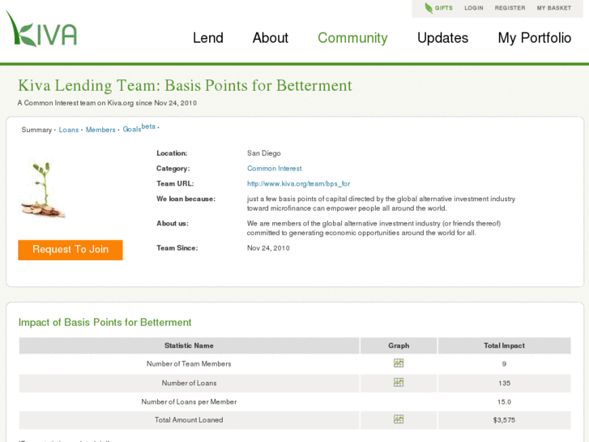This screenshot has width=589, height=442.
Task: Click the team seedling coins image
Action: [43, 188]
